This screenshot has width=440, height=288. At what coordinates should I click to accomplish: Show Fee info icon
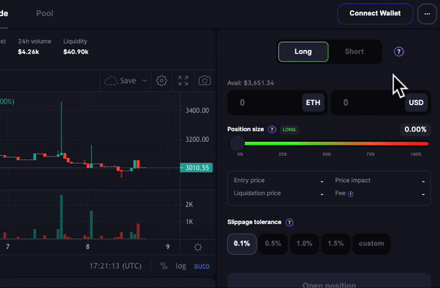351,194
